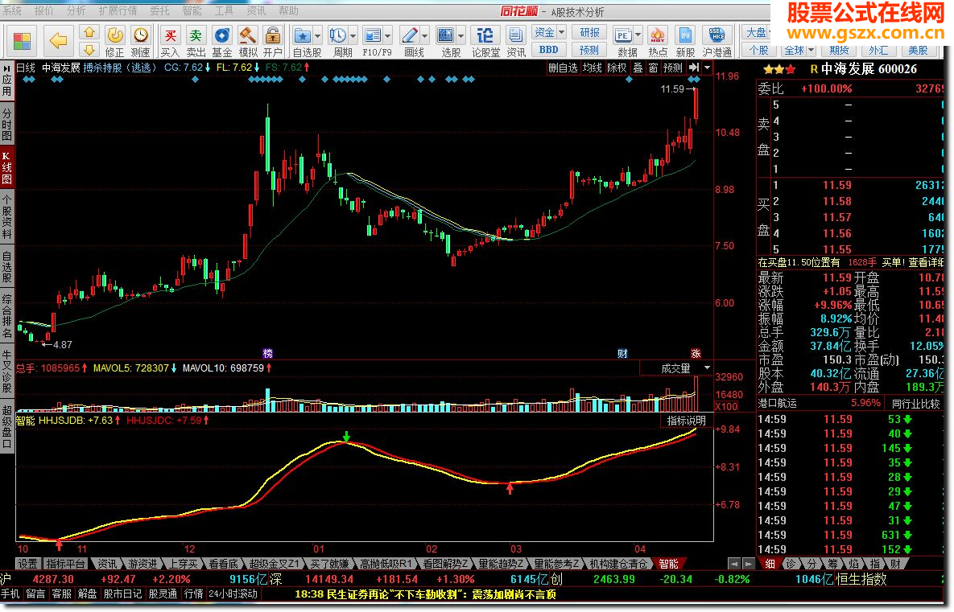Click the BBD button
This screenshot has height=612, width=954.
point(548,50)
